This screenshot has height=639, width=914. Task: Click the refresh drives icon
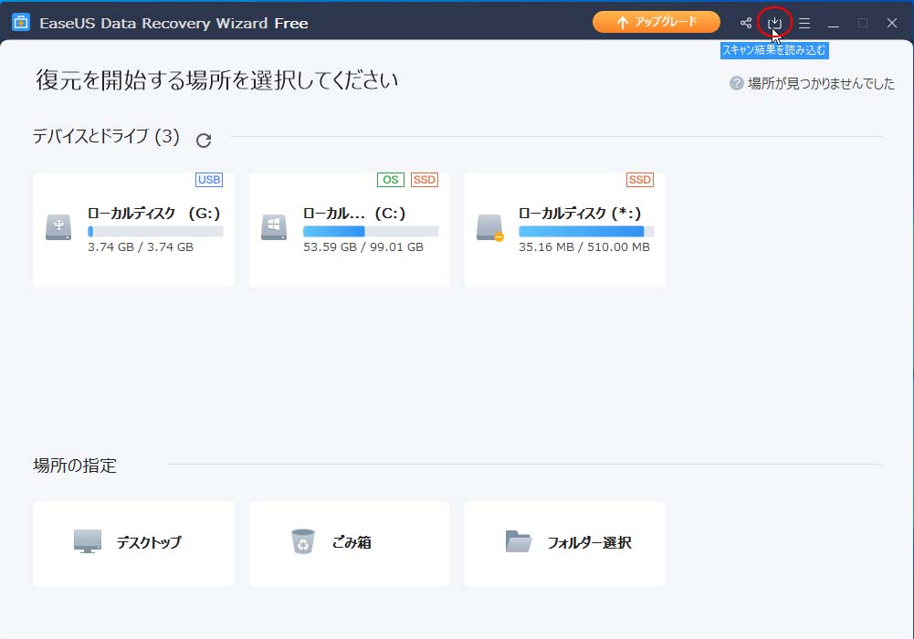tap(204, 140)
